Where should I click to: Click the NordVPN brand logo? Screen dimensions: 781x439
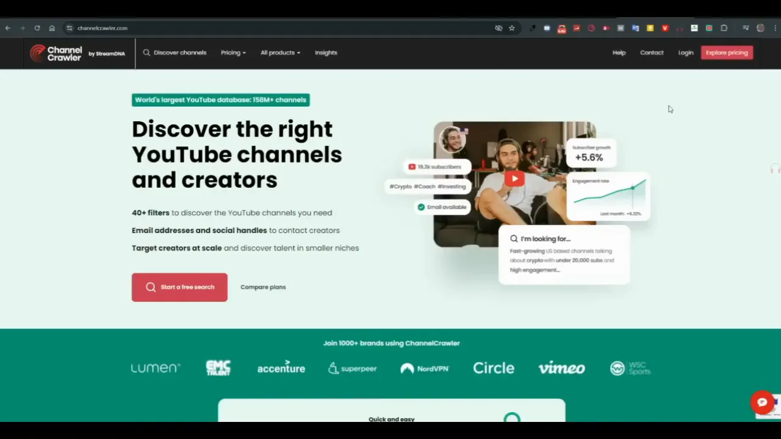pos(425,368)
